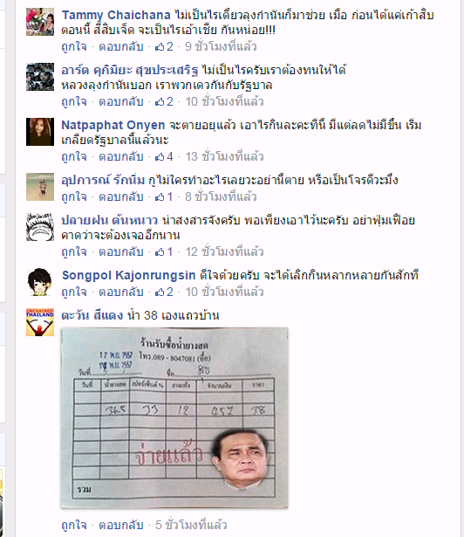
Task: Open ปลายฝน ต้นหนาว profile name link
Action: pos(110,220)
